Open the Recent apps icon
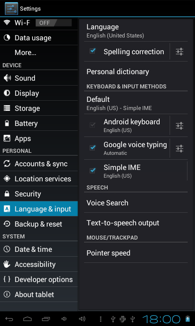 (x=46, y=319)
